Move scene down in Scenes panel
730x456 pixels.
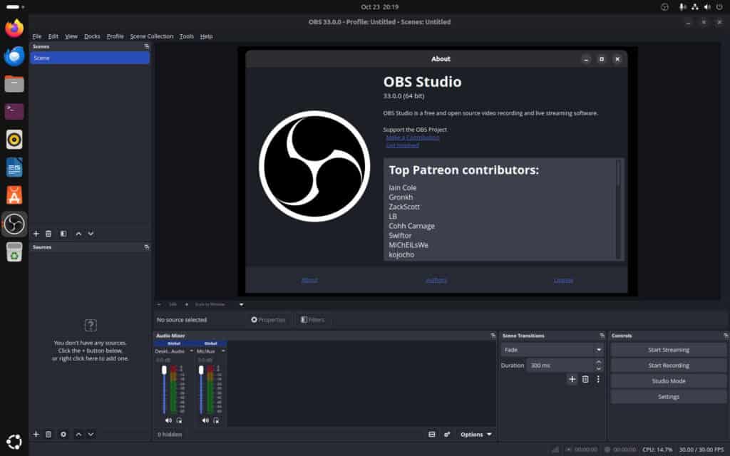pos(91,234)
